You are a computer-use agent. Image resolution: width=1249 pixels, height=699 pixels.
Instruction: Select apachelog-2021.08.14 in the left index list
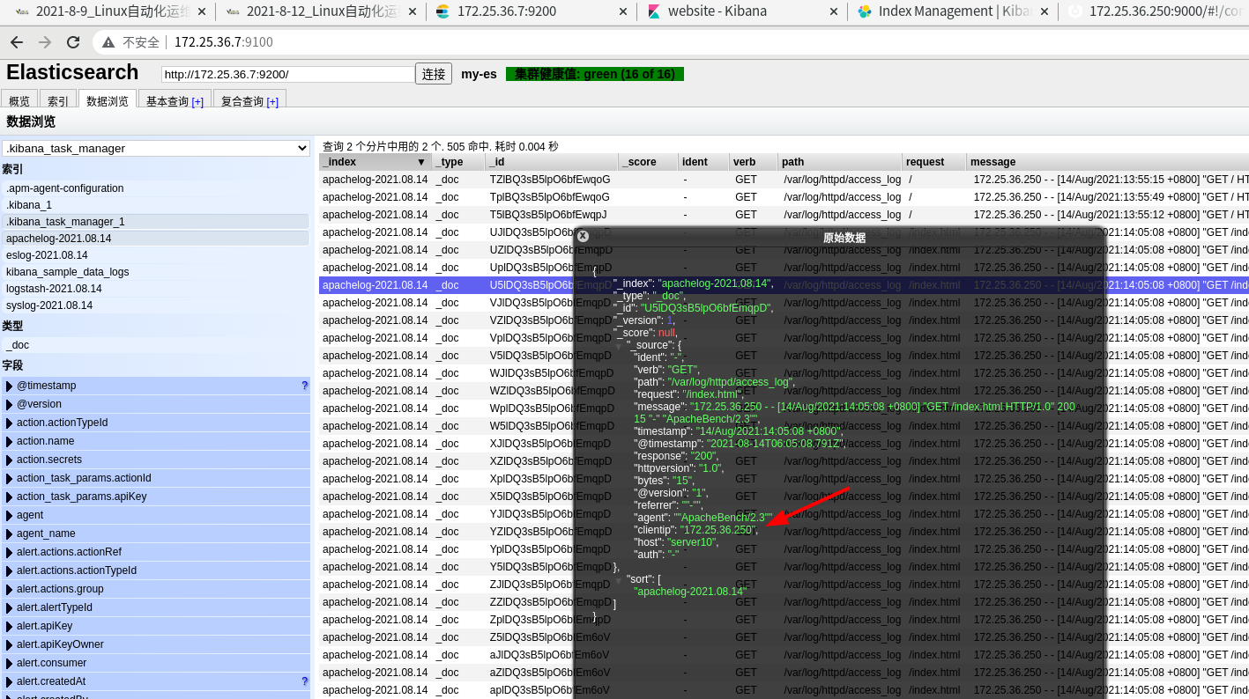click(x=155, y=239)
